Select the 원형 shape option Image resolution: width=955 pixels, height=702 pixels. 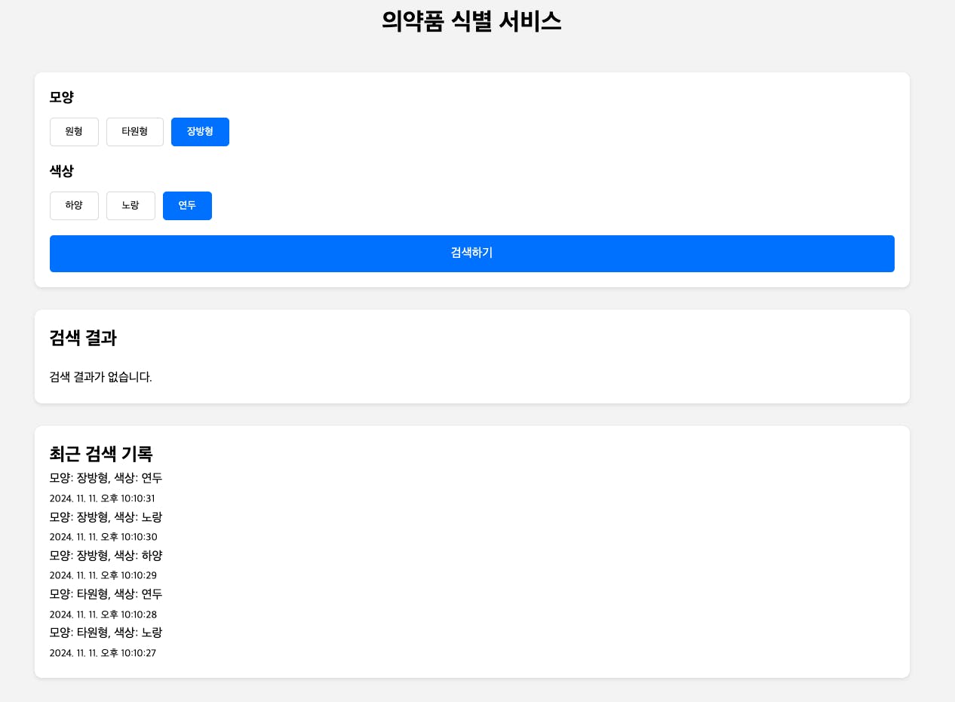(74, 132)
